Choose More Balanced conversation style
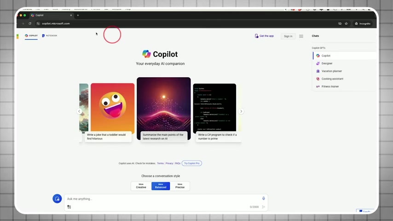The height and width of the screenshot is (221, 393). [x=161, y=186]
